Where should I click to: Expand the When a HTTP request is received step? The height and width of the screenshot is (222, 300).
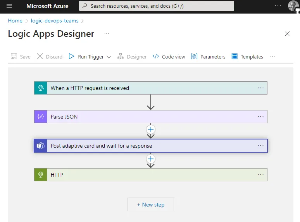[x=151, y=88]
